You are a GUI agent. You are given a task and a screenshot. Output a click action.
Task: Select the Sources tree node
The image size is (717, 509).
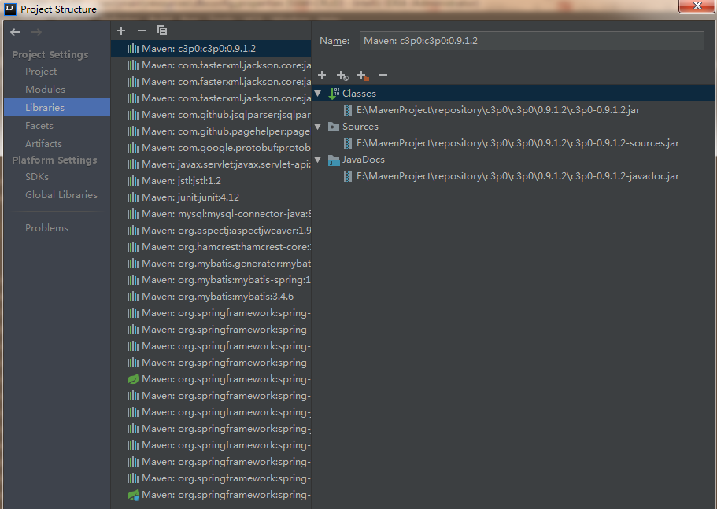360,127
